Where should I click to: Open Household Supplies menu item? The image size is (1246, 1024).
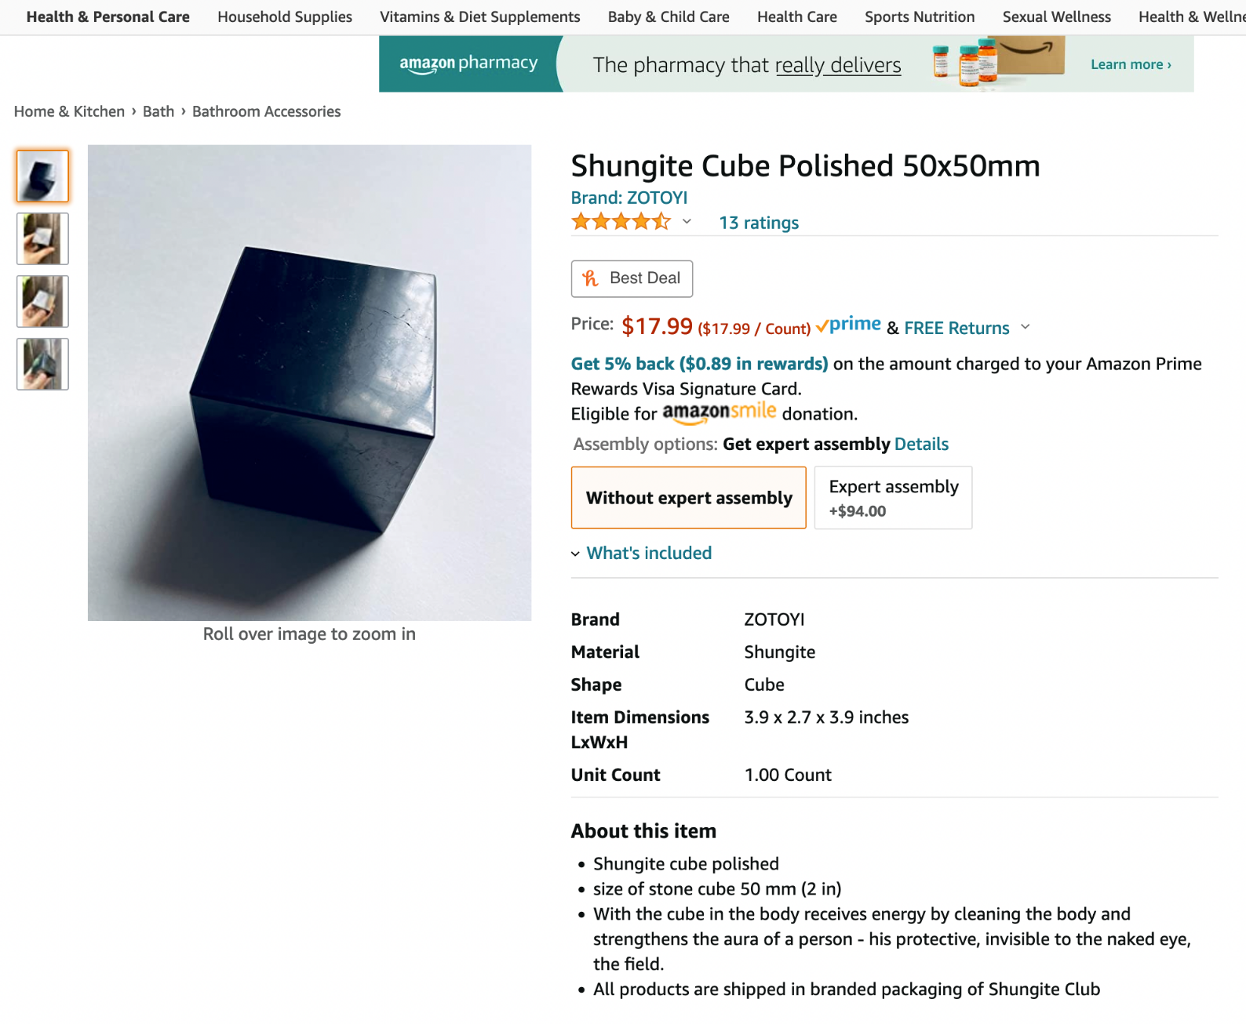pyautogui.click(x=284, y=16)
